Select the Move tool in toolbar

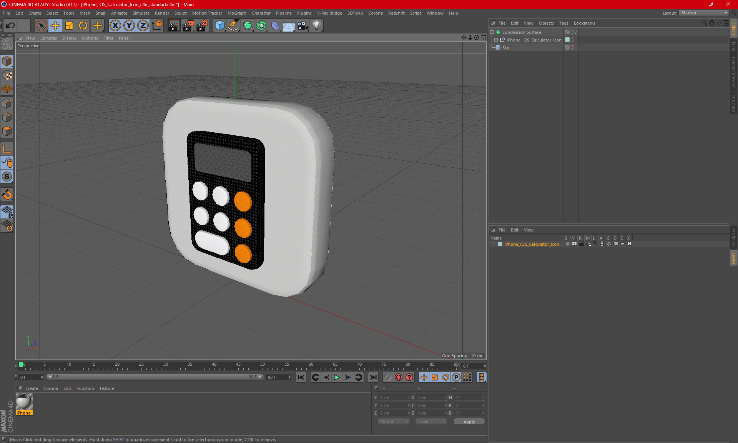point(55,26)
